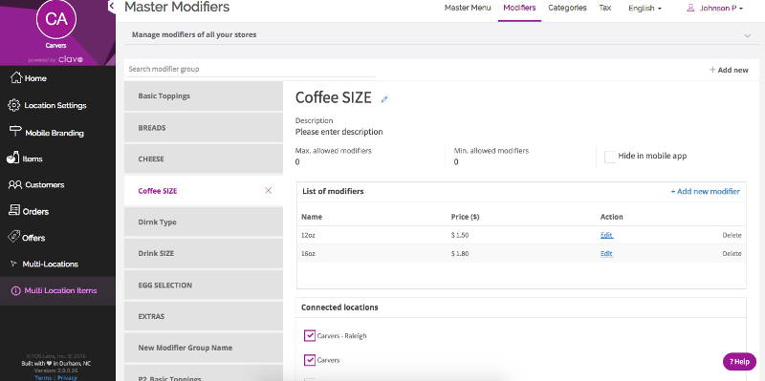Select Dirnk Type modifier group
This screenshot has width=765, height=381.
pyautogui.click(x=204, y=222)
